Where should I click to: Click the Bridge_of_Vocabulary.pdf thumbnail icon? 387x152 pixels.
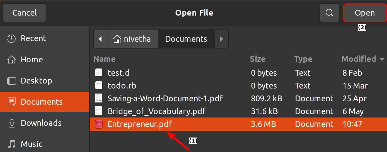pos(99,111)
